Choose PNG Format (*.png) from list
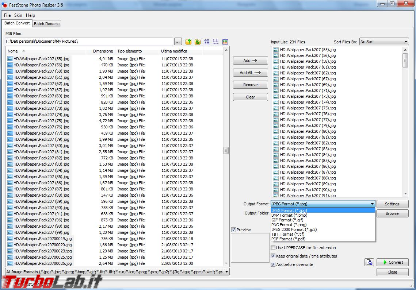 pos(289,225)
